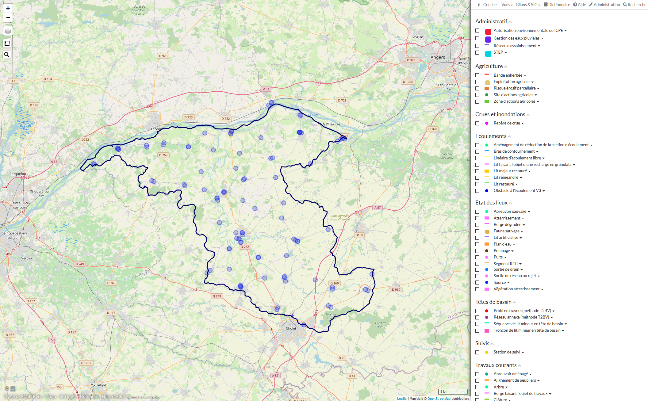Check the Repère de crue layer
648x401 pixels.
pyautogui.click(x=477, y=123)
